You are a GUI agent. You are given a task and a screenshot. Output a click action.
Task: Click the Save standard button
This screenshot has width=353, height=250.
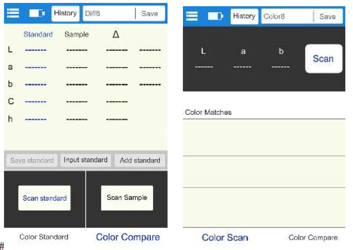[32, 160]
